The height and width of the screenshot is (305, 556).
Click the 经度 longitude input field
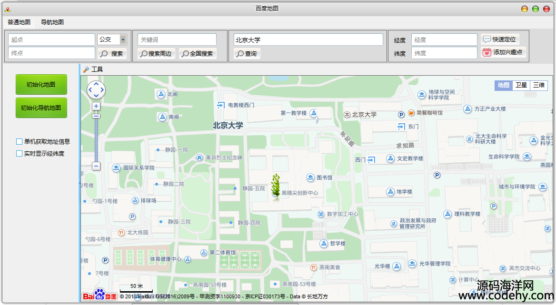444,39
